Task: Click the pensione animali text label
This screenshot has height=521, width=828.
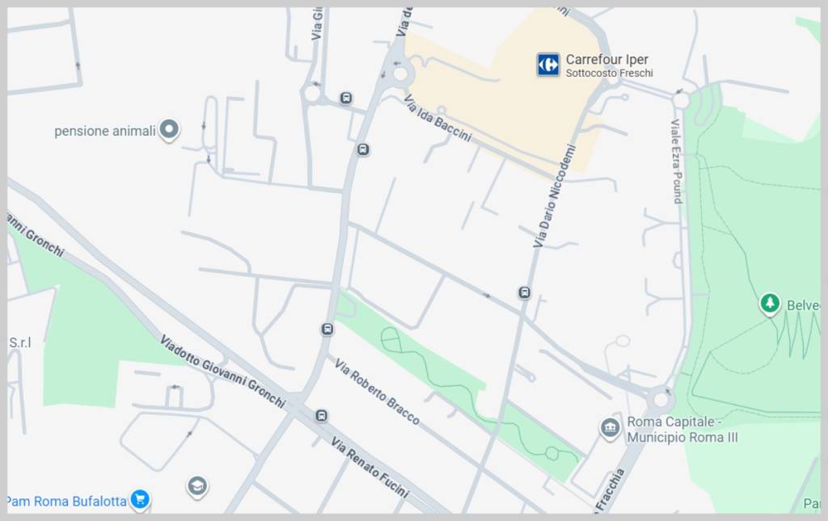Action: coord(104,131)
